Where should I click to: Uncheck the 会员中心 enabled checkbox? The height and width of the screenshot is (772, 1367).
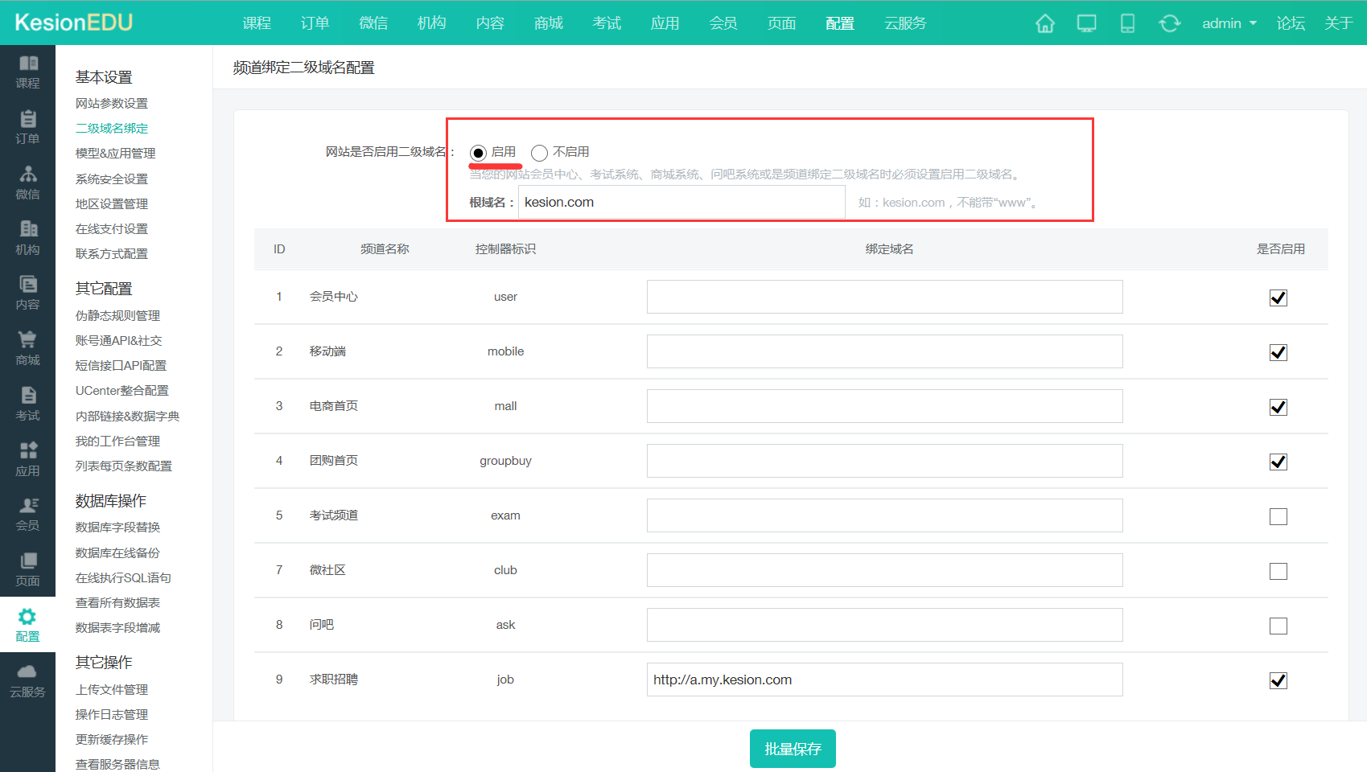[x=1278, y=298]
